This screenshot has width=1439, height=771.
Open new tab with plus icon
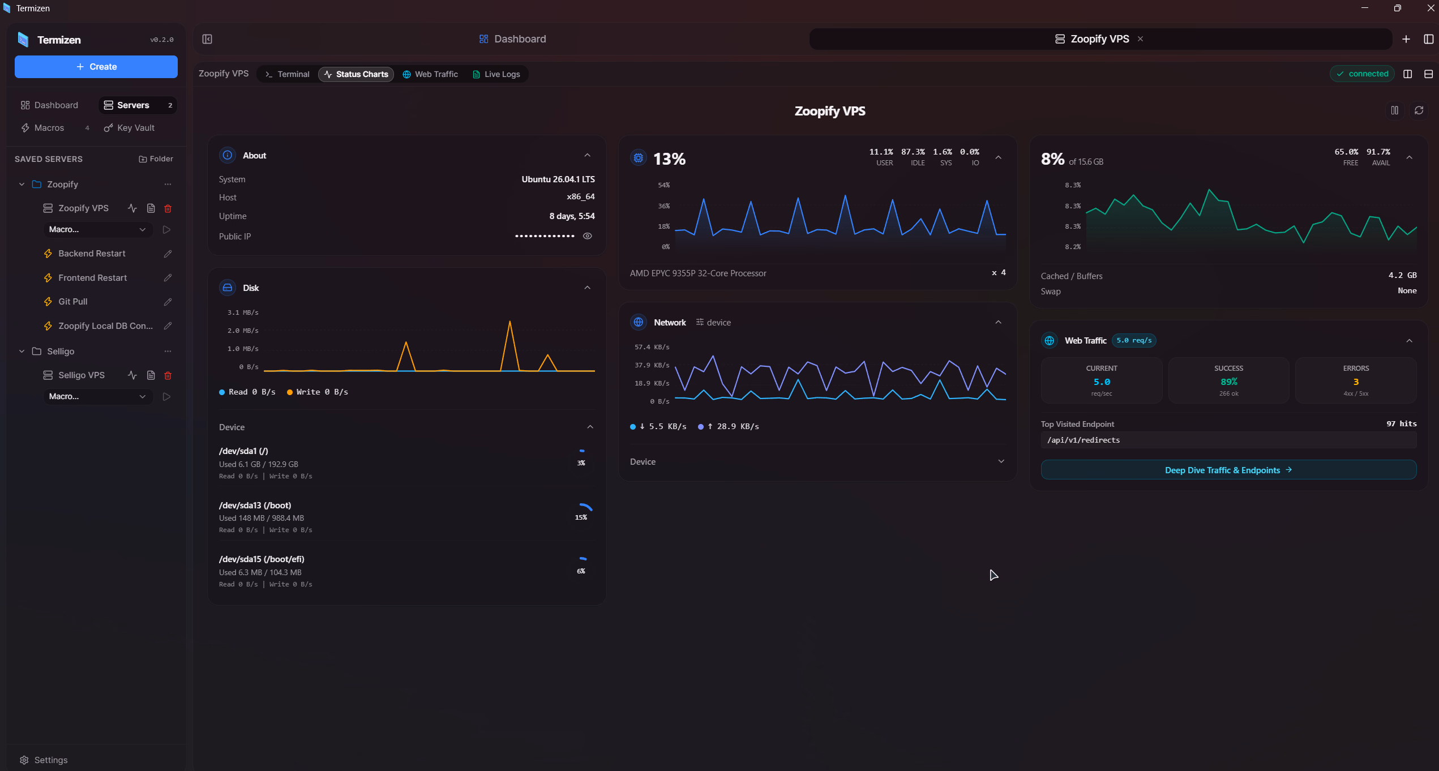point(1406,39)
